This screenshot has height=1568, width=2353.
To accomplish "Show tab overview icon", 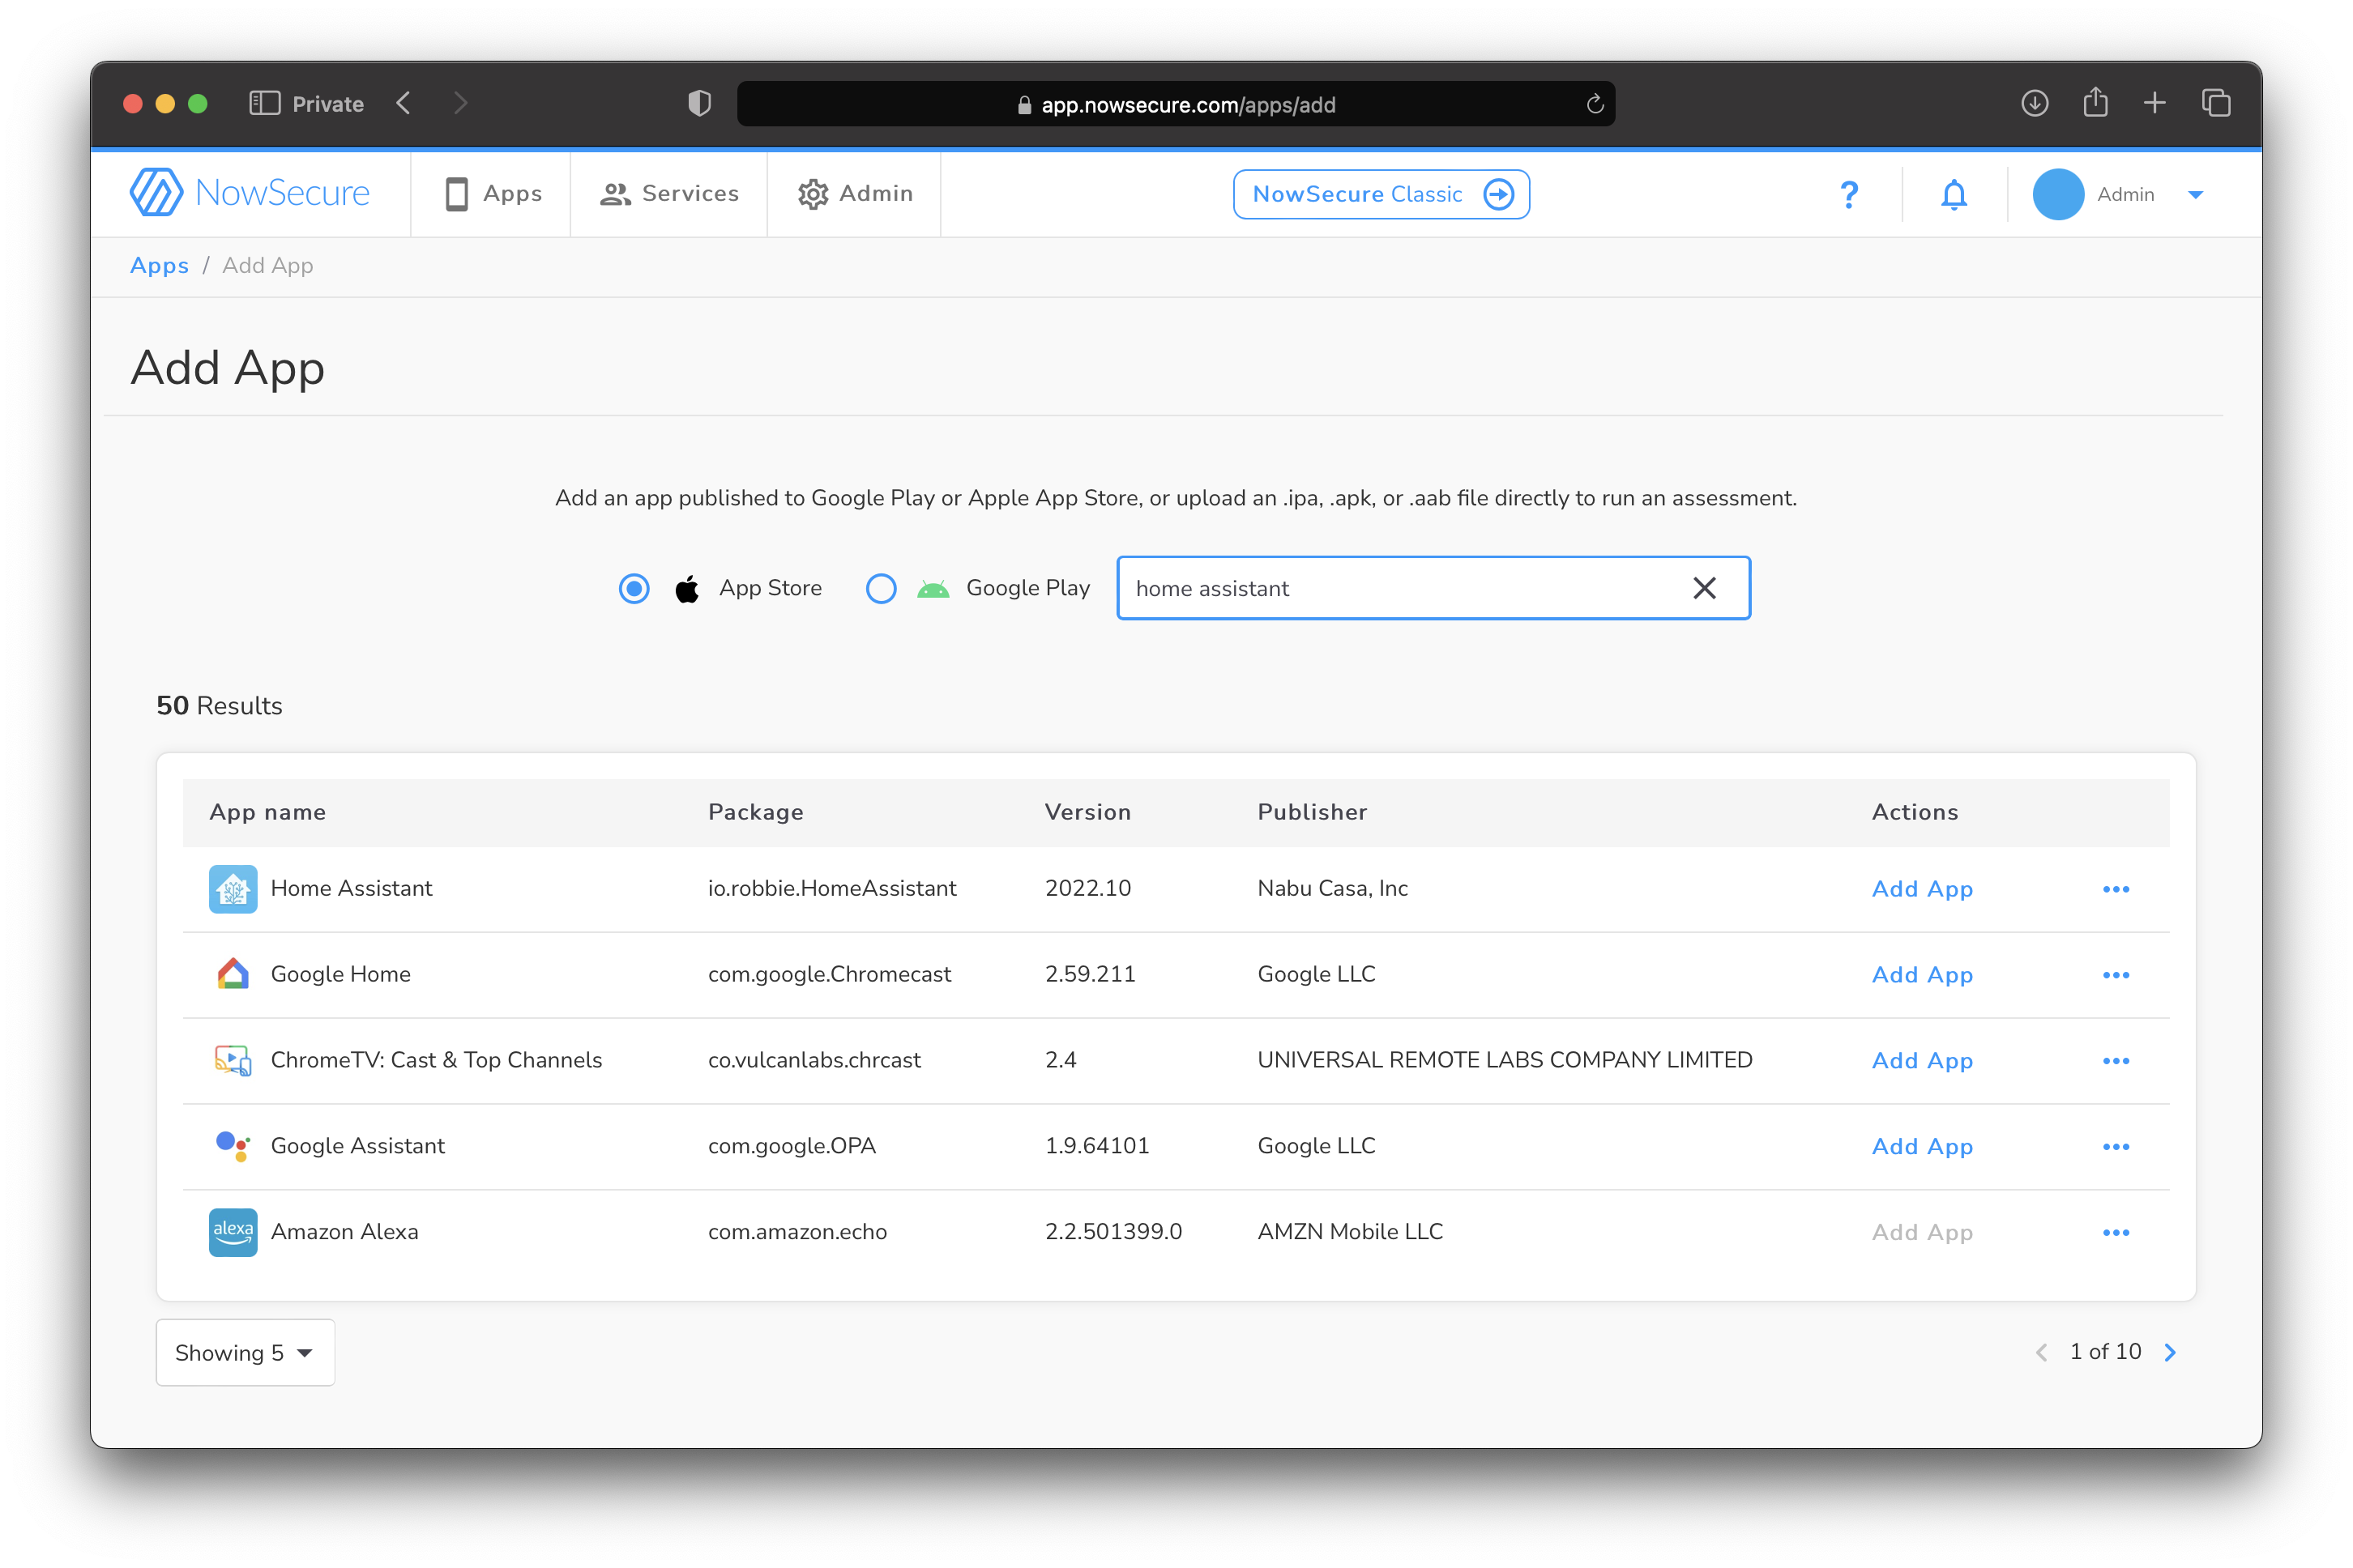I will (x=2216, y=103).
